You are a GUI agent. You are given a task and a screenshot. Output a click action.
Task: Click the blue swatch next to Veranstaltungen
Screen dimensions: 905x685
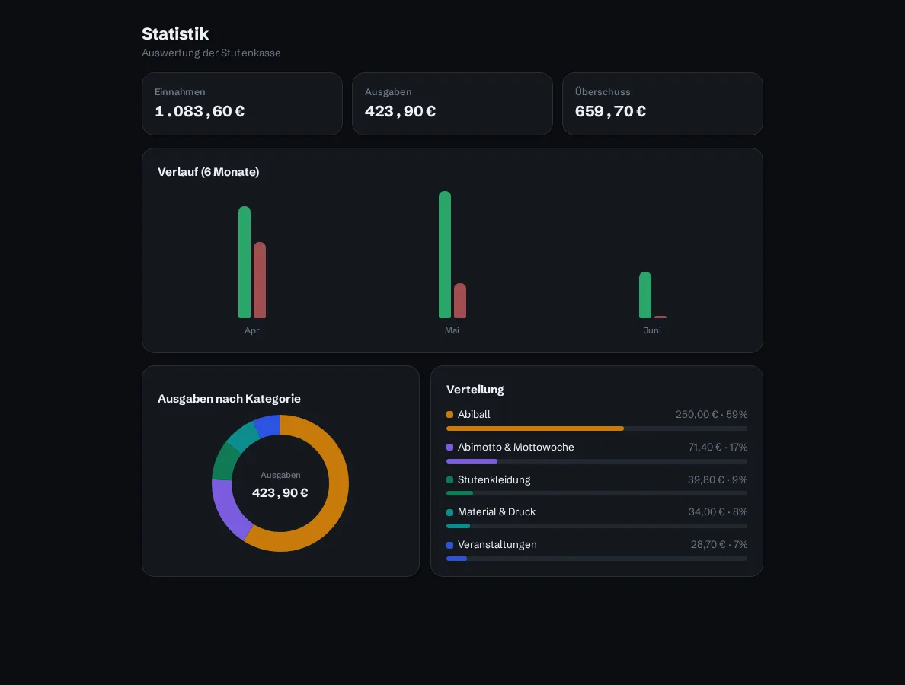449,545
